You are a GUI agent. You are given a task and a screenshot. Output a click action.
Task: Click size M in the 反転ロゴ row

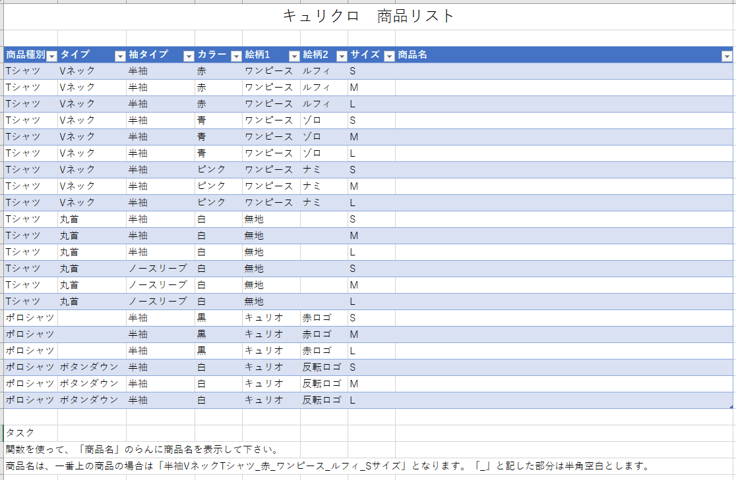click(x=353, y=384)
